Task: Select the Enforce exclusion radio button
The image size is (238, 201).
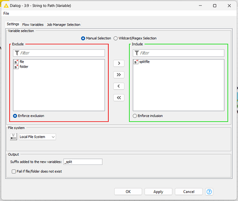Action: [15, 116]
